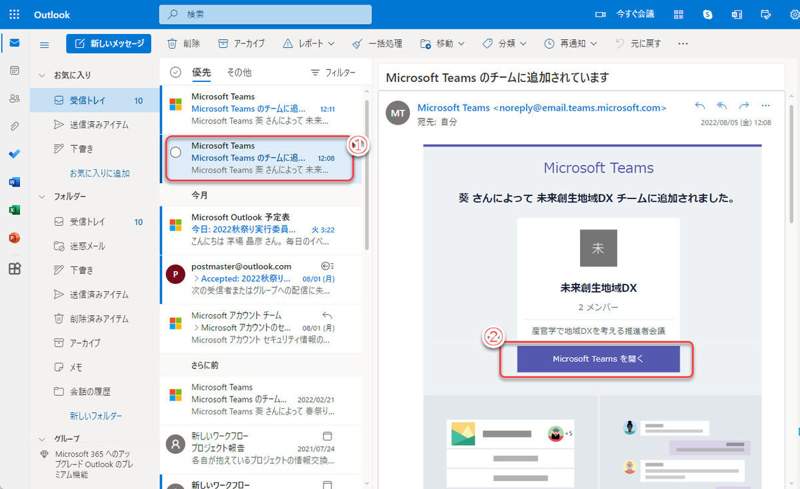Click 削除 in the toolbar
This screenshot has height=489, width=800.
click(x=183, y=43)
